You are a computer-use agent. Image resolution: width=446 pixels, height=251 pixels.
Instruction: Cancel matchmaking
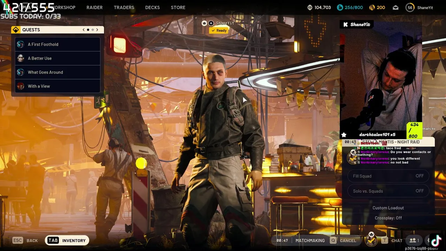(348, 241)
